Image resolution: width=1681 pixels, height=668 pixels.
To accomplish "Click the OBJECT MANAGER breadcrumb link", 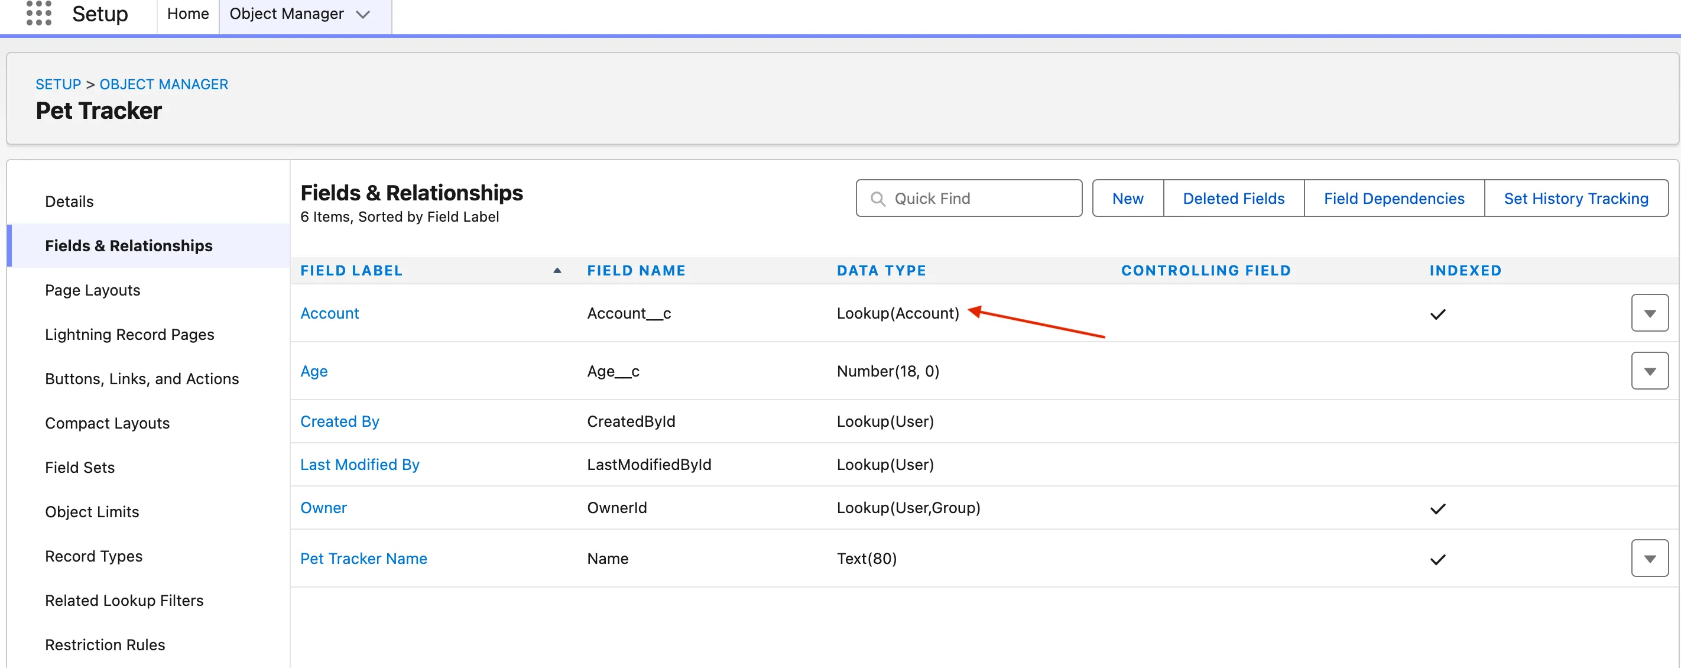I will click(164, 84).
